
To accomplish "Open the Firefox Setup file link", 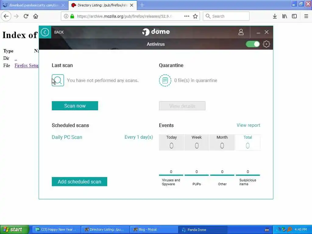I will pos(27,66).
